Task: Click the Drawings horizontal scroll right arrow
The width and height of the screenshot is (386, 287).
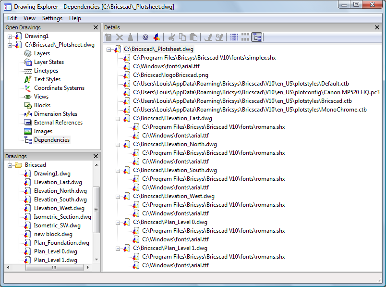Action: coord(88,267)
